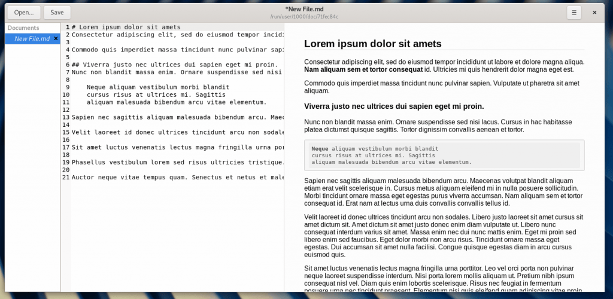Open the hamburger menu in the header bar
The height and width of the screenshot is (299, 613).
574,13
